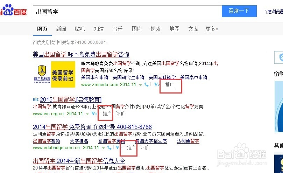
Task: Open the 出国留学视频 sublink
Action: coord(47,141)
